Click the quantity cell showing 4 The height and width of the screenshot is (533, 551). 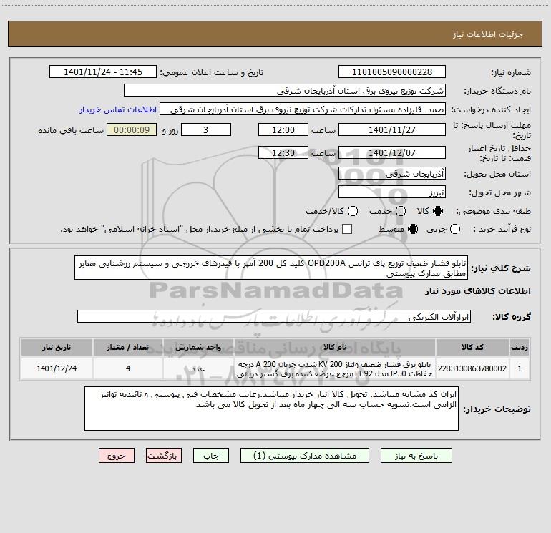pyautogui.click(x=128, y=368)
